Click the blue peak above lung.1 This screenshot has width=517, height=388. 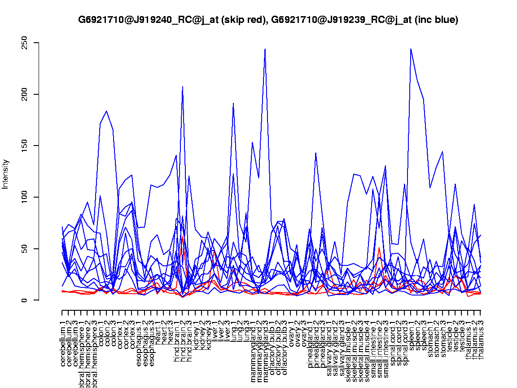click(x=233, y=104)
